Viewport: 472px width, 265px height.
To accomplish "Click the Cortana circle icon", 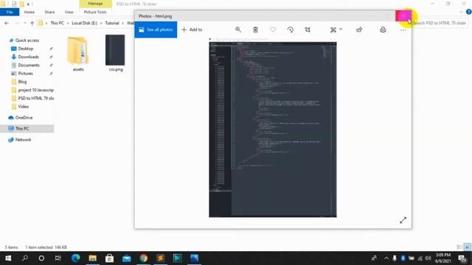I will 41,258.
